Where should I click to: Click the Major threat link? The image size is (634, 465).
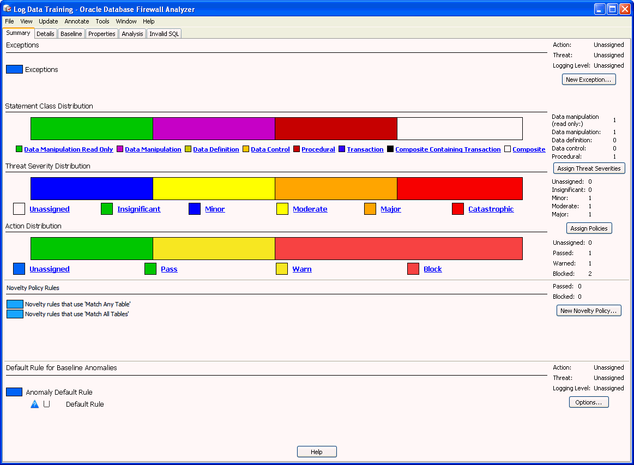[x=390, y=209]
